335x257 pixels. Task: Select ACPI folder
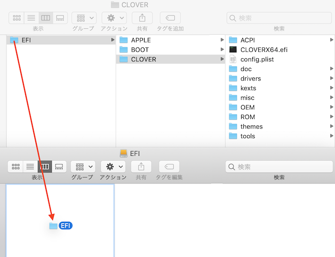[280, 40]
